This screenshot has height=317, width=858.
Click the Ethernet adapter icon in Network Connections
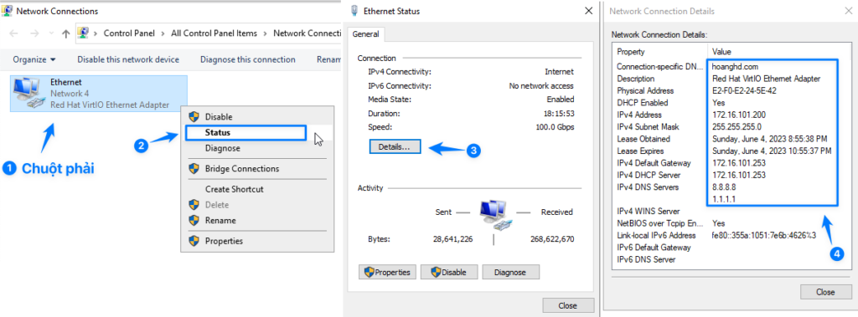point(29,92)
